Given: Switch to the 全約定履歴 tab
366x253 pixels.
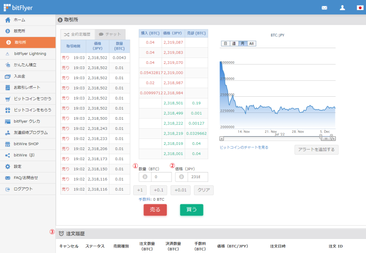Looking at the screenshot, I should [78, 34].
